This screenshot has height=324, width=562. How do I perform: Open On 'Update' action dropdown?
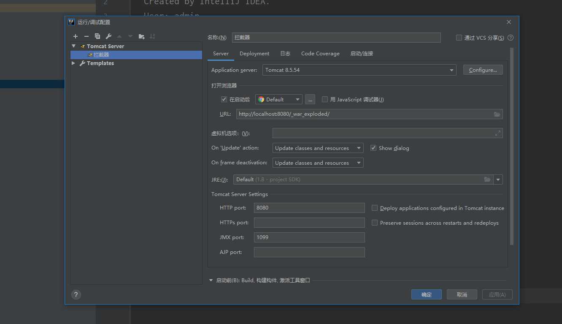point(318,148)
